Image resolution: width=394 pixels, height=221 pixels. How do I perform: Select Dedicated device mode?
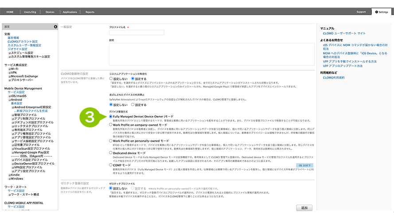tap(110, 152)
